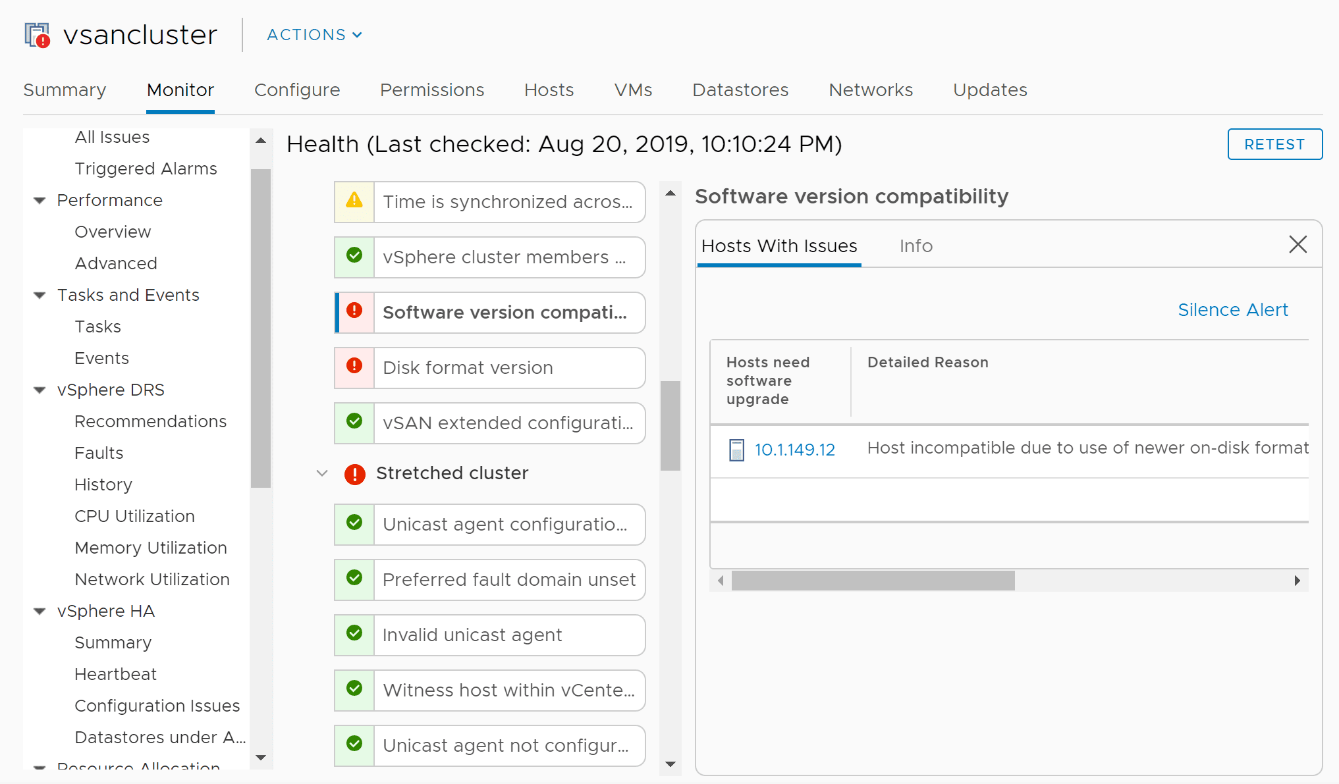
Task: Collapse the vSphere DRS section
Action: 40,390
